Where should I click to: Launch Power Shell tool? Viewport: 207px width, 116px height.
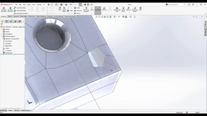point(123,9)
